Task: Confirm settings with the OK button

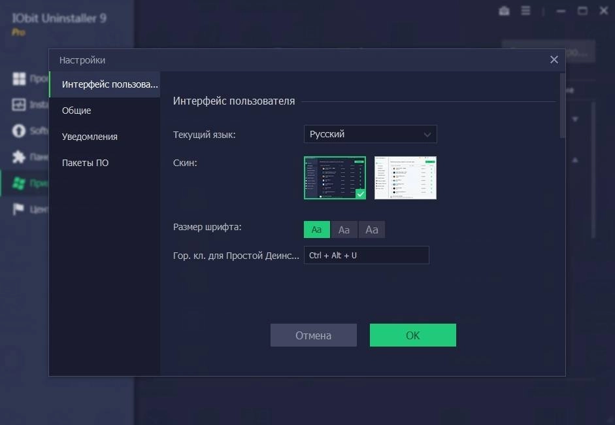Action: click(x=412, y=335)
